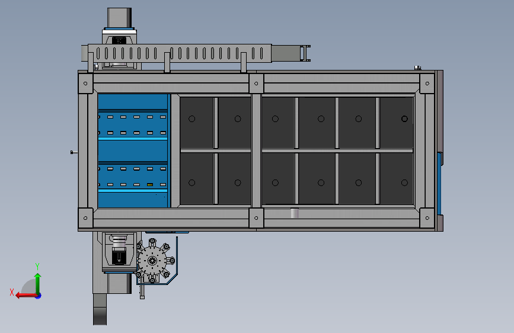The width and height of the screenshot is (514, 333).
Task: Pick the motor unit beside the indexing wheel
Action: pyautogui.click(x=119, y=252)
